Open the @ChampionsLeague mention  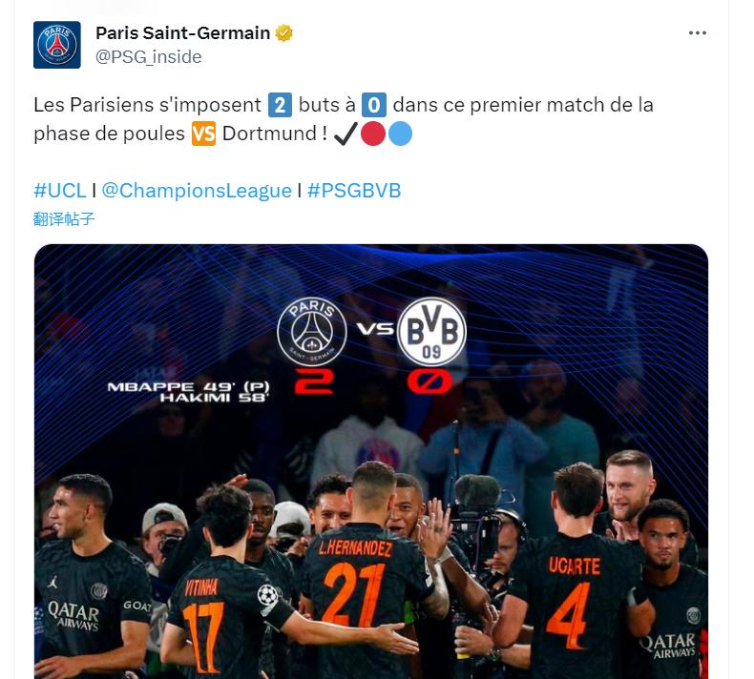tap(197, 191)
